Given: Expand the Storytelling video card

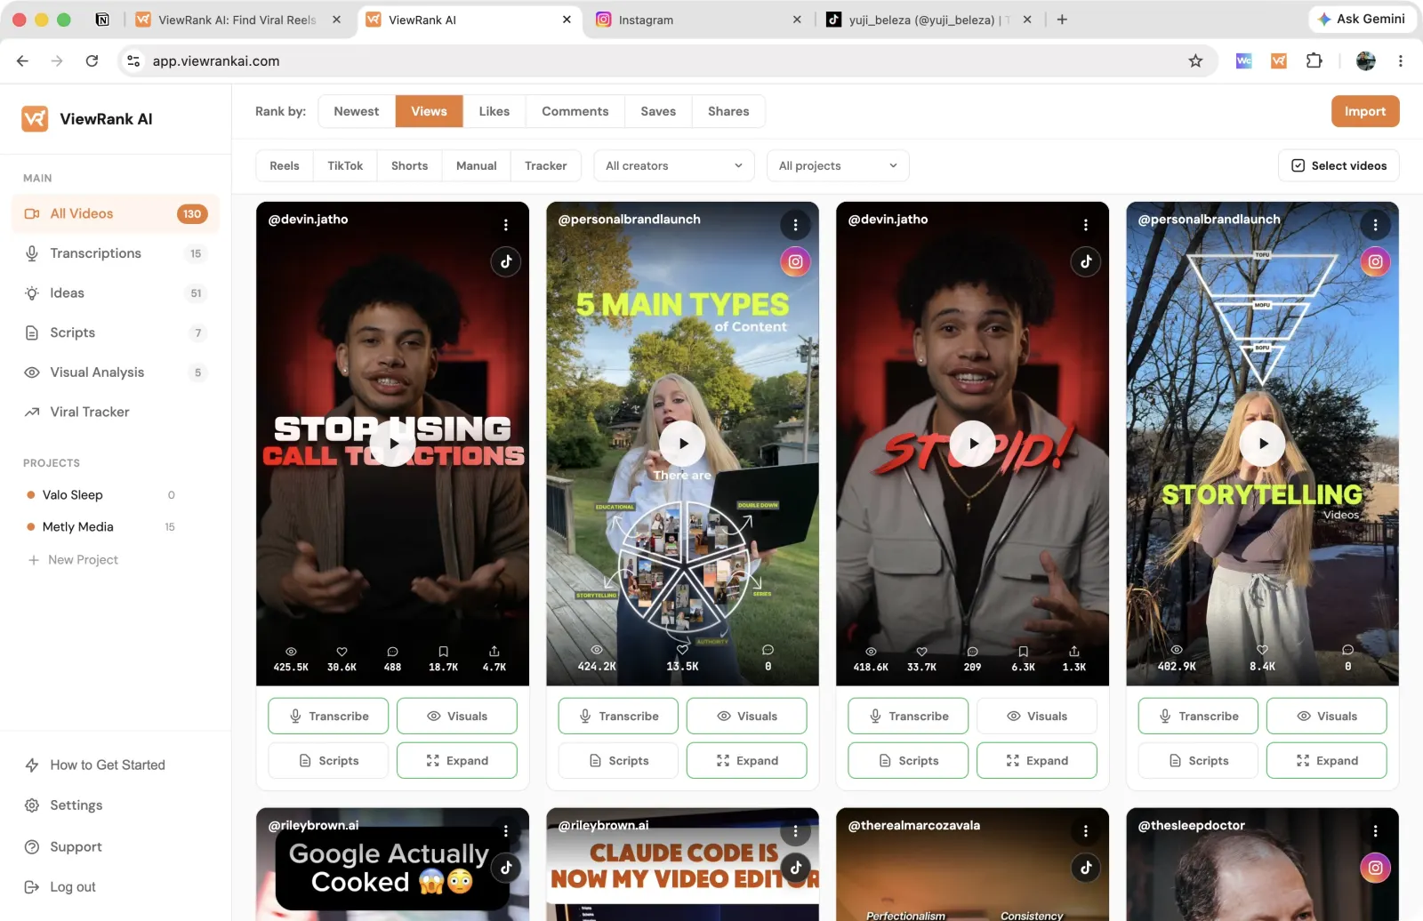Looking at the screenshot, I should (x=1327, y=761).
